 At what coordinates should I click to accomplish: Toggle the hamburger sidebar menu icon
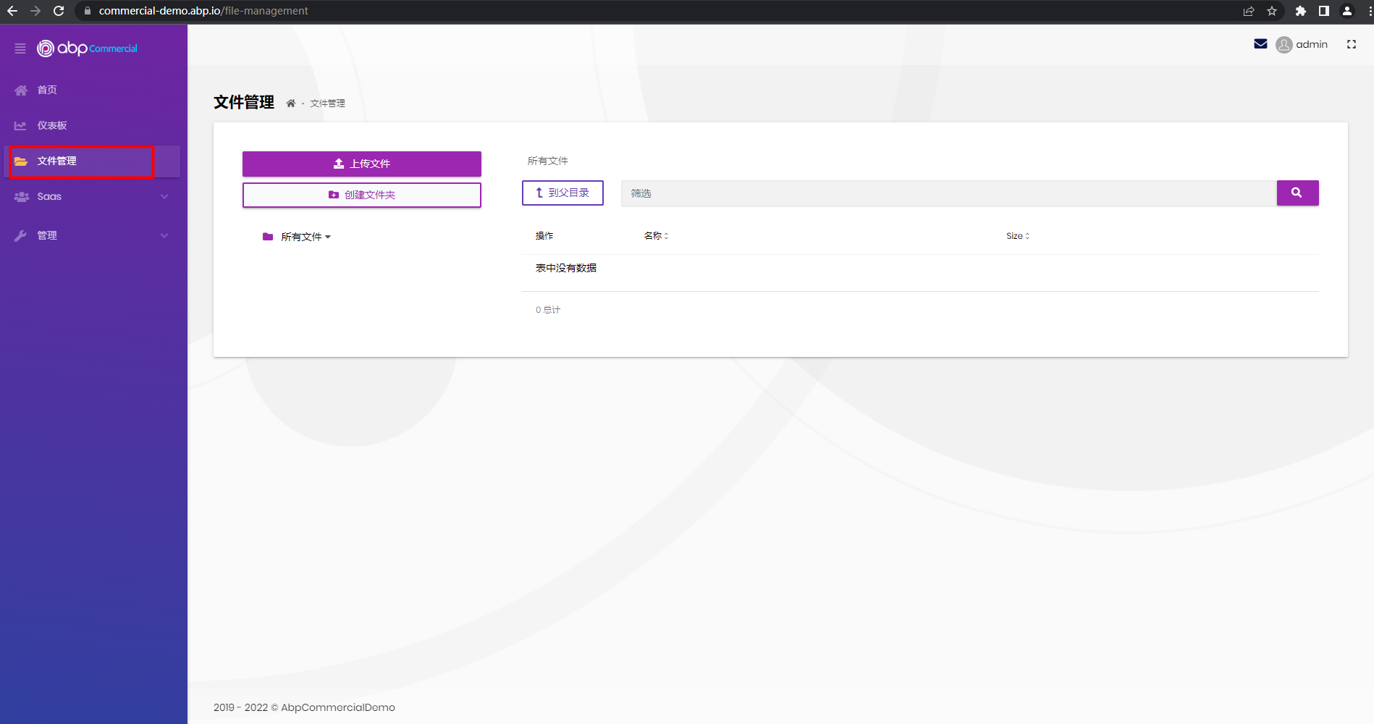tap(20, 49)
